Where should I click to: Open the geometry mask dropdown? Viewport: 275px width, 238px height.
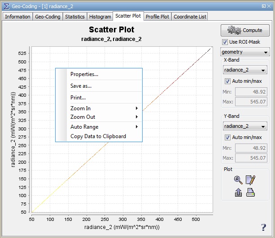pos(245,52)
